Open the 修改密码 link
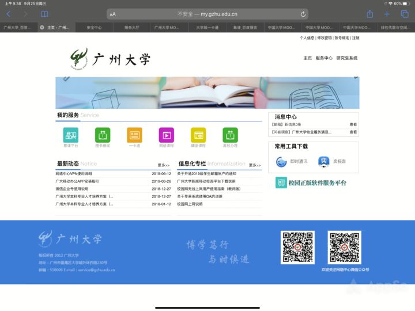 click(x=325, y=38)
